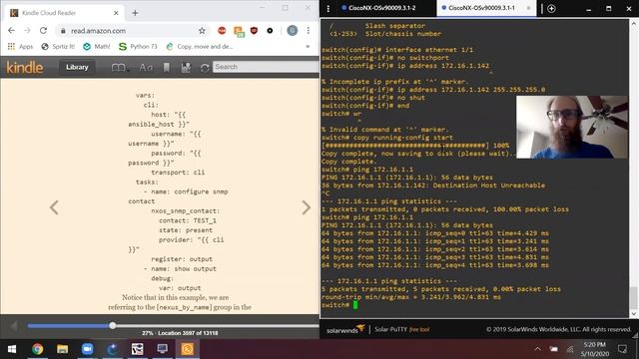Viewport: 639px width, 359px height.
Task: Click Chrome forward navigation arrow
Action: 27,31
